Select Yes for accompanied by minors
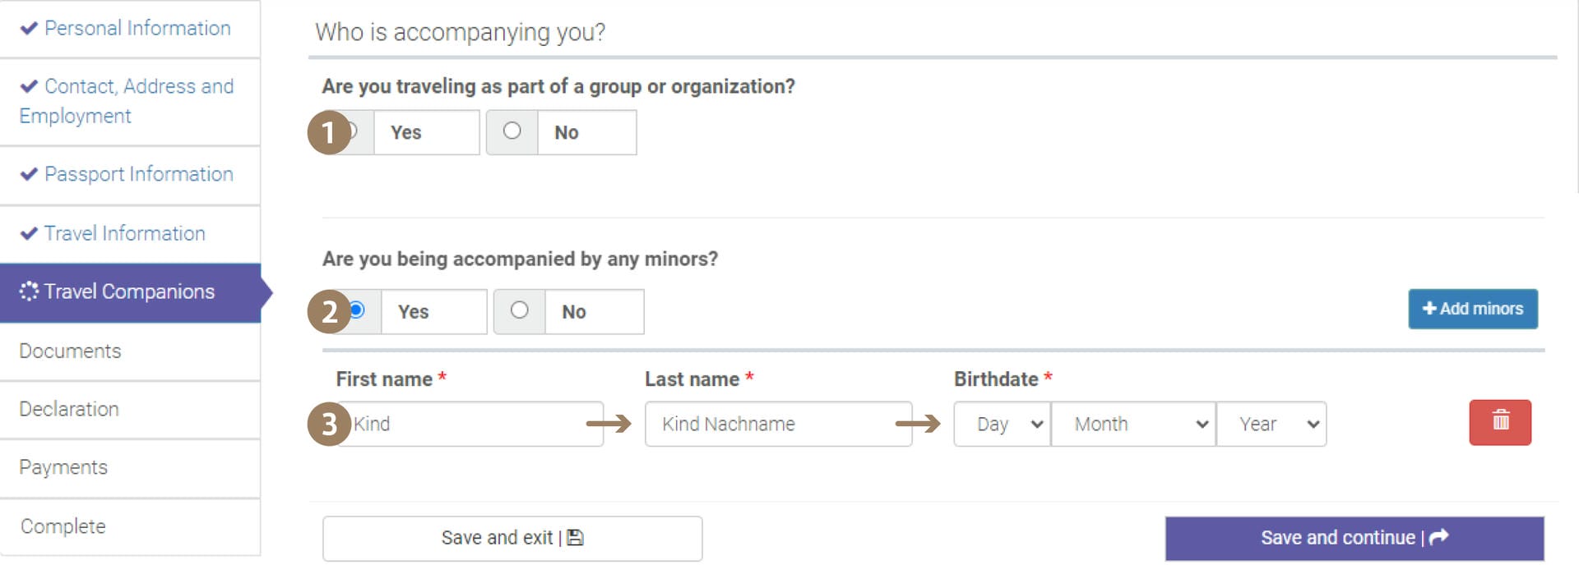Screen dimensions: 1579x574 [x=356, y=310]
